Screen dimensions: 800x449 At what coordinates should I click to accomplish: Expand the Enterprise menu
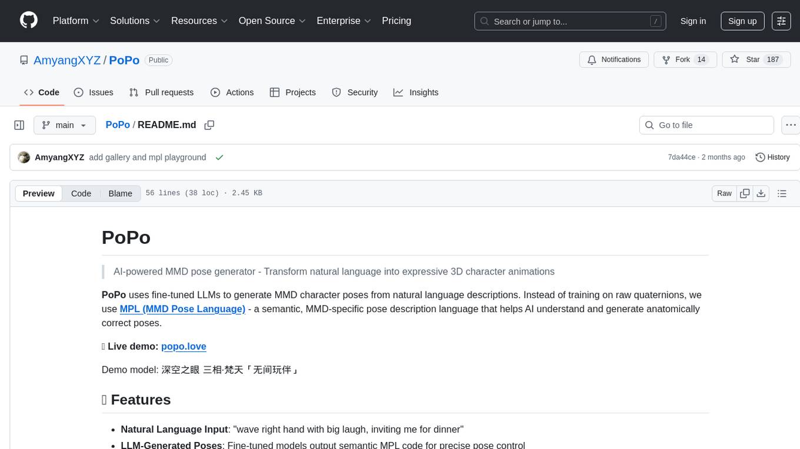tap(344, 21)
